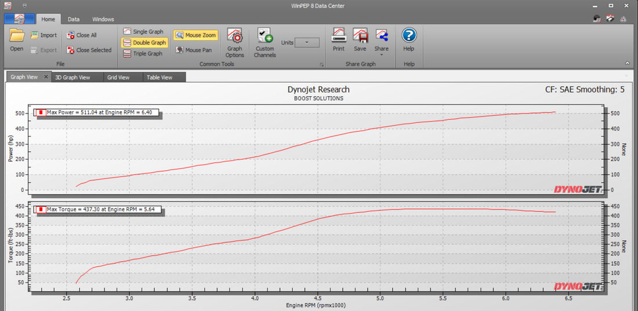The height and width of the screenshot is (311, 638).
Task: Open the Data ribbon tab
Action: (x=74, y=19)
